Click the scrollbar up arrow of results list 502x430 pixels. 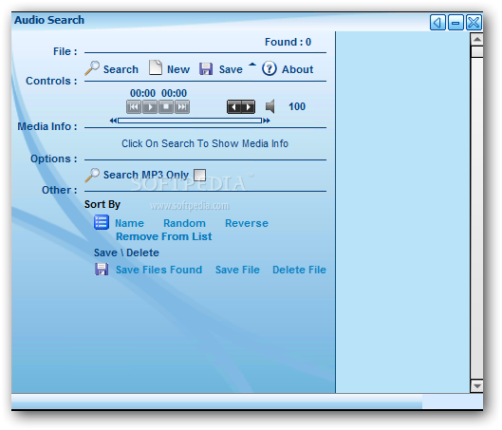(476, 39)
